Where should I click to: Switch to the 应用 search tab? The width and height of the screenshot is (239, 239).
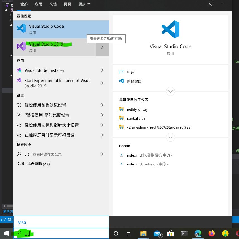[x=38, y=4]
